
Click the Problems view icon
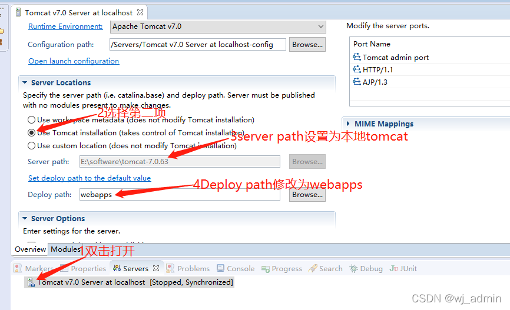click(x=170, y=268)
